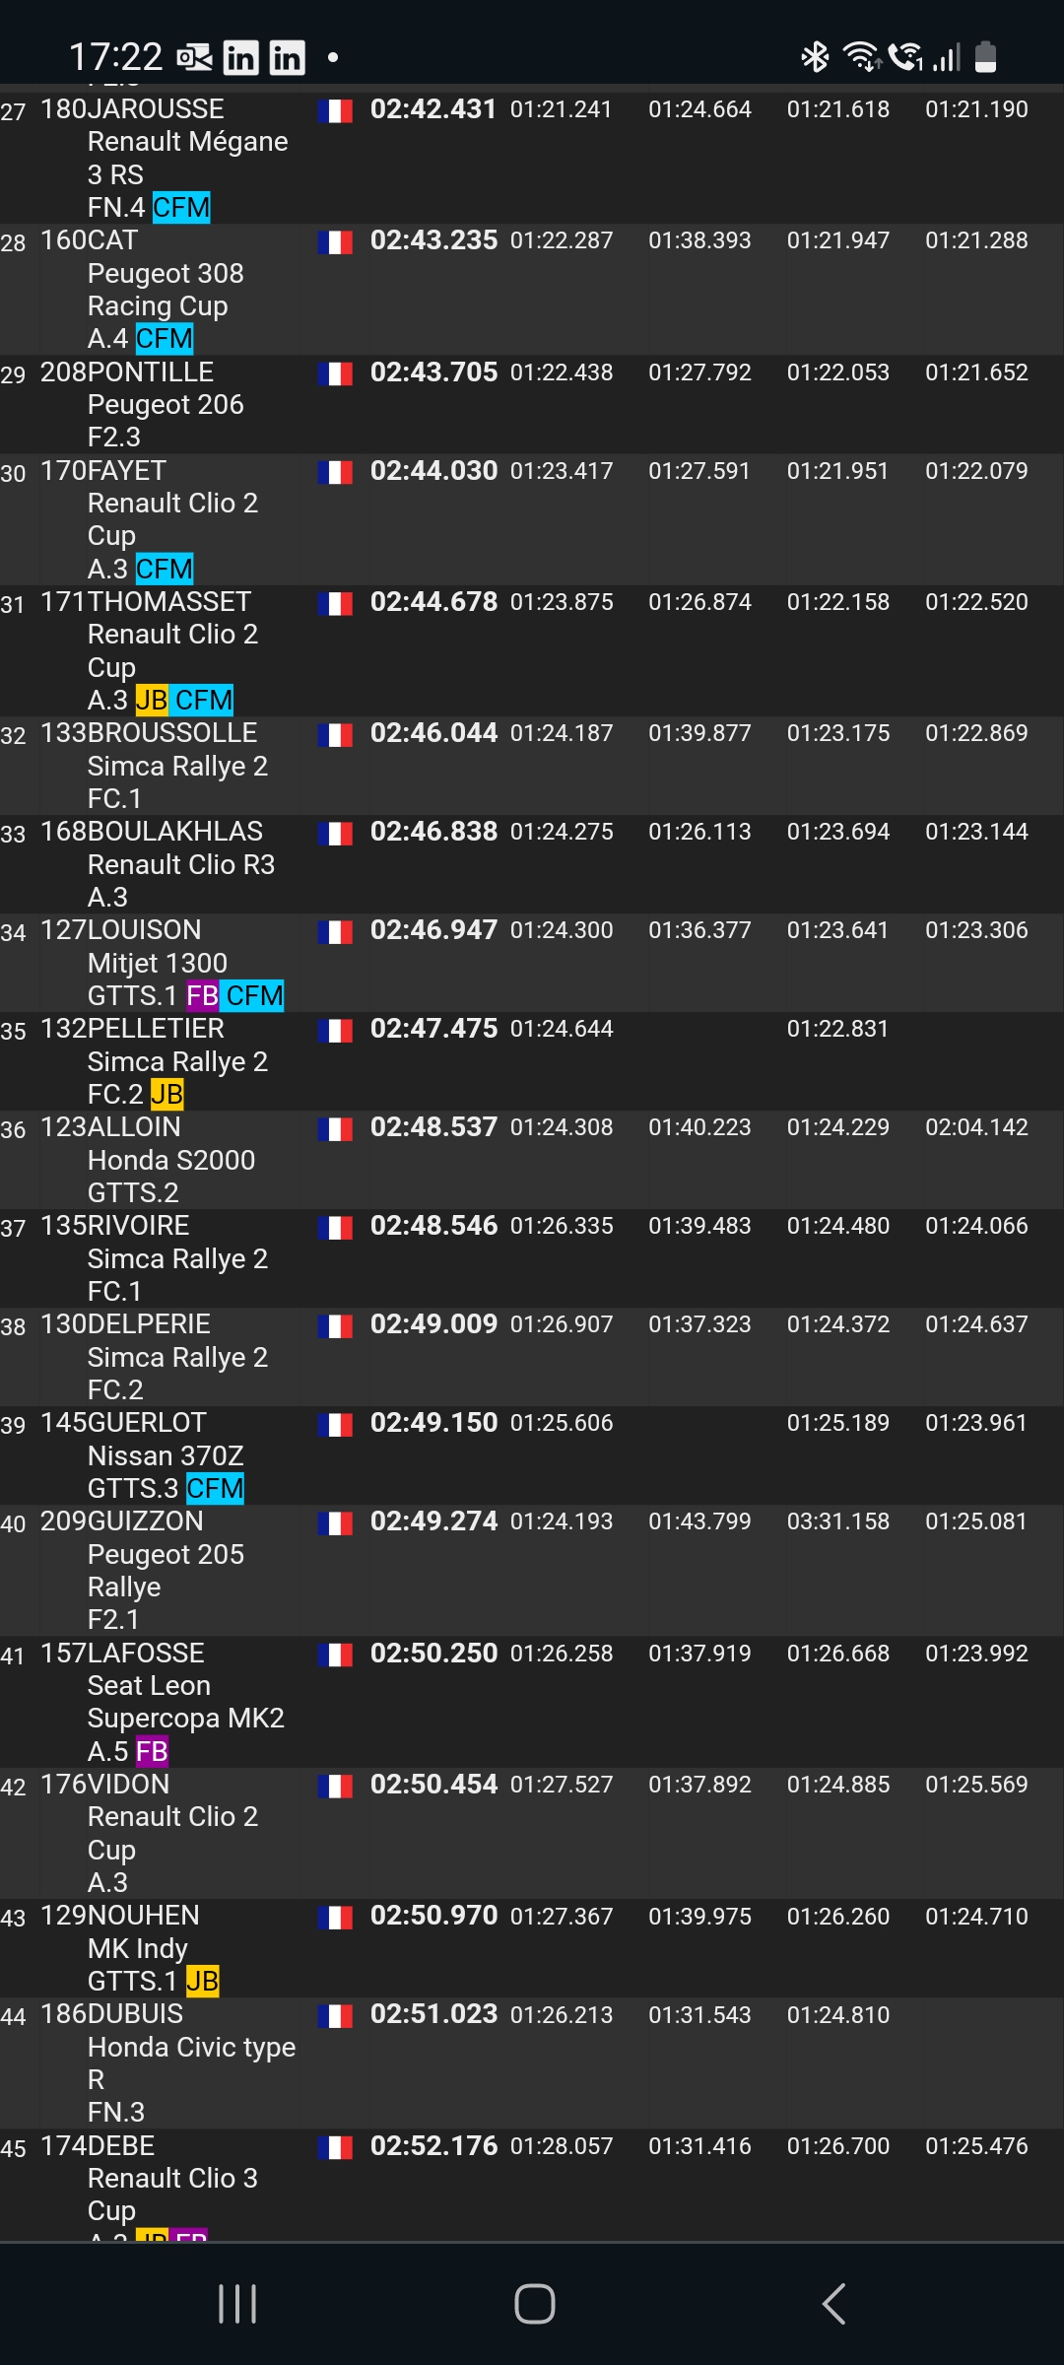
Task: Tap the 186 DUBUIS Honda Civic entry
Action: pyautogui.click(x=532, y=2063)
